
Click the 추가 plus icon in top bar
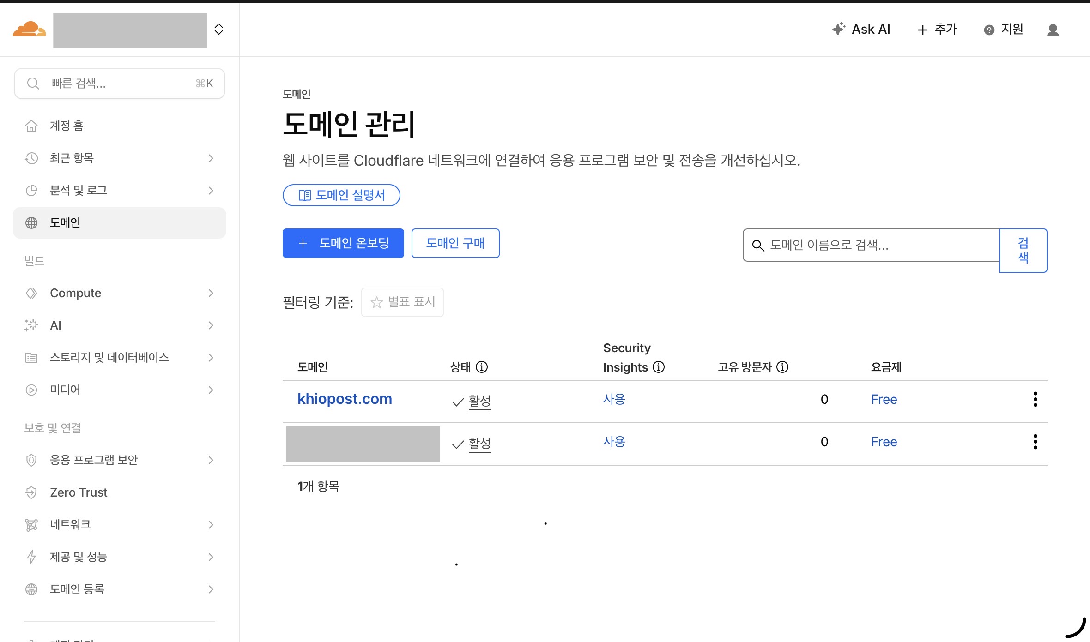[x=922, y=29]
